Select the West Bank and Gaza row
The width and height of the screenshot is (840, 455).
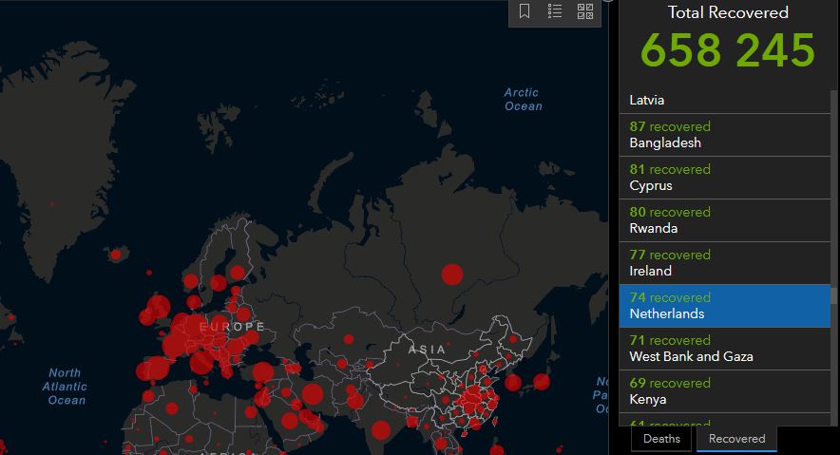pyautogui.click(x=725, y=349)
